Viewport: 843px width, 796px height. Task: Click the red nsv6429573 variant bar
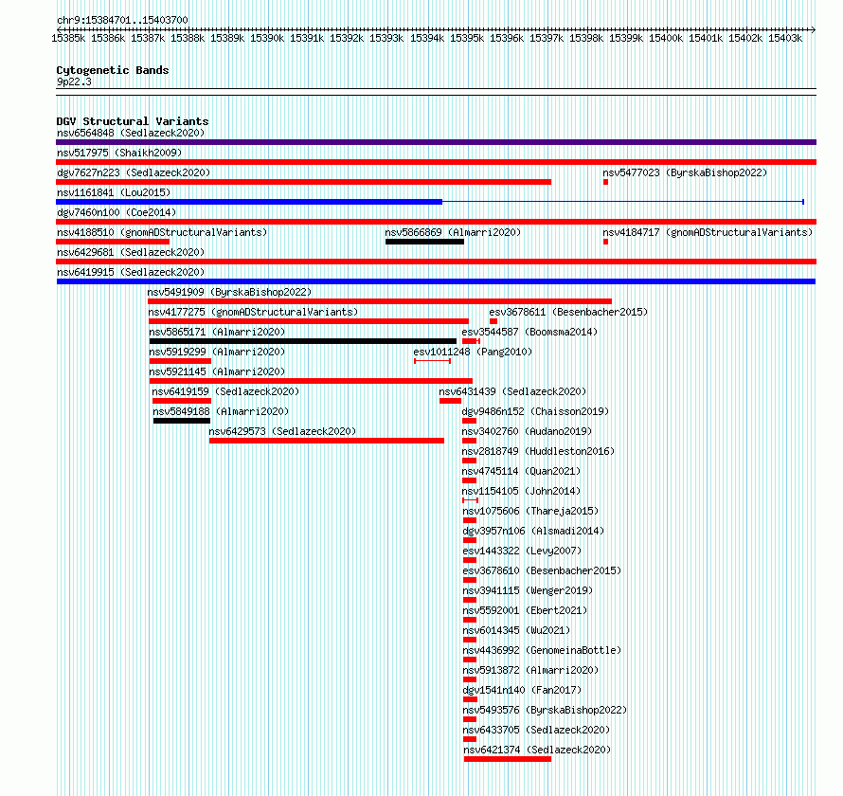(x=327, y=441)
